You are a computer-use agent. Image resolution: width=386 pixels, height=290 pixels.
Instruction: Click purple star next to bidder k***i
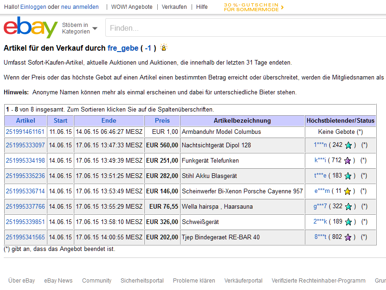tap(348, 161)
